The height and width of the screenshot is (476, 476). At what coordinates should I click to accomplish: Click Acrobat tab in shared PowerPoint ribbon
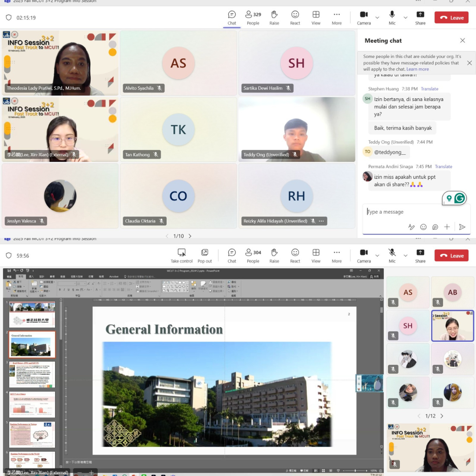click(114, 276)
